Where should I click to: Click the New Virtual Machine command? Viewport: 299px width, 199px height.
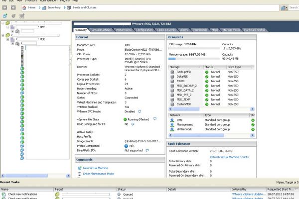95,168
